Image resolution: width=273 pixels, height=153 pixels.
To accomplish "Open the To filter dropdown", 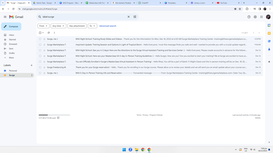I will 92,26.
